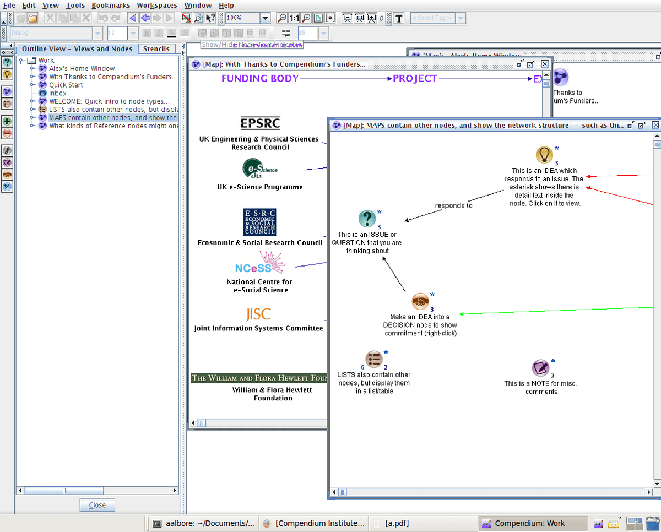661x532 pixels.
Task: Open the Compendium taskbar entry
Action: click(532, 523)
